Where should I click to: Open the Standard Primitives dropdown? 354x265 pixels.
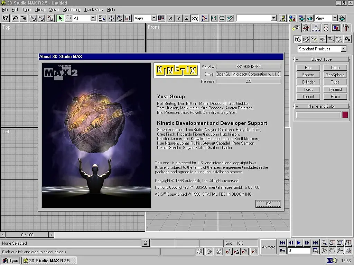[343, 49]
